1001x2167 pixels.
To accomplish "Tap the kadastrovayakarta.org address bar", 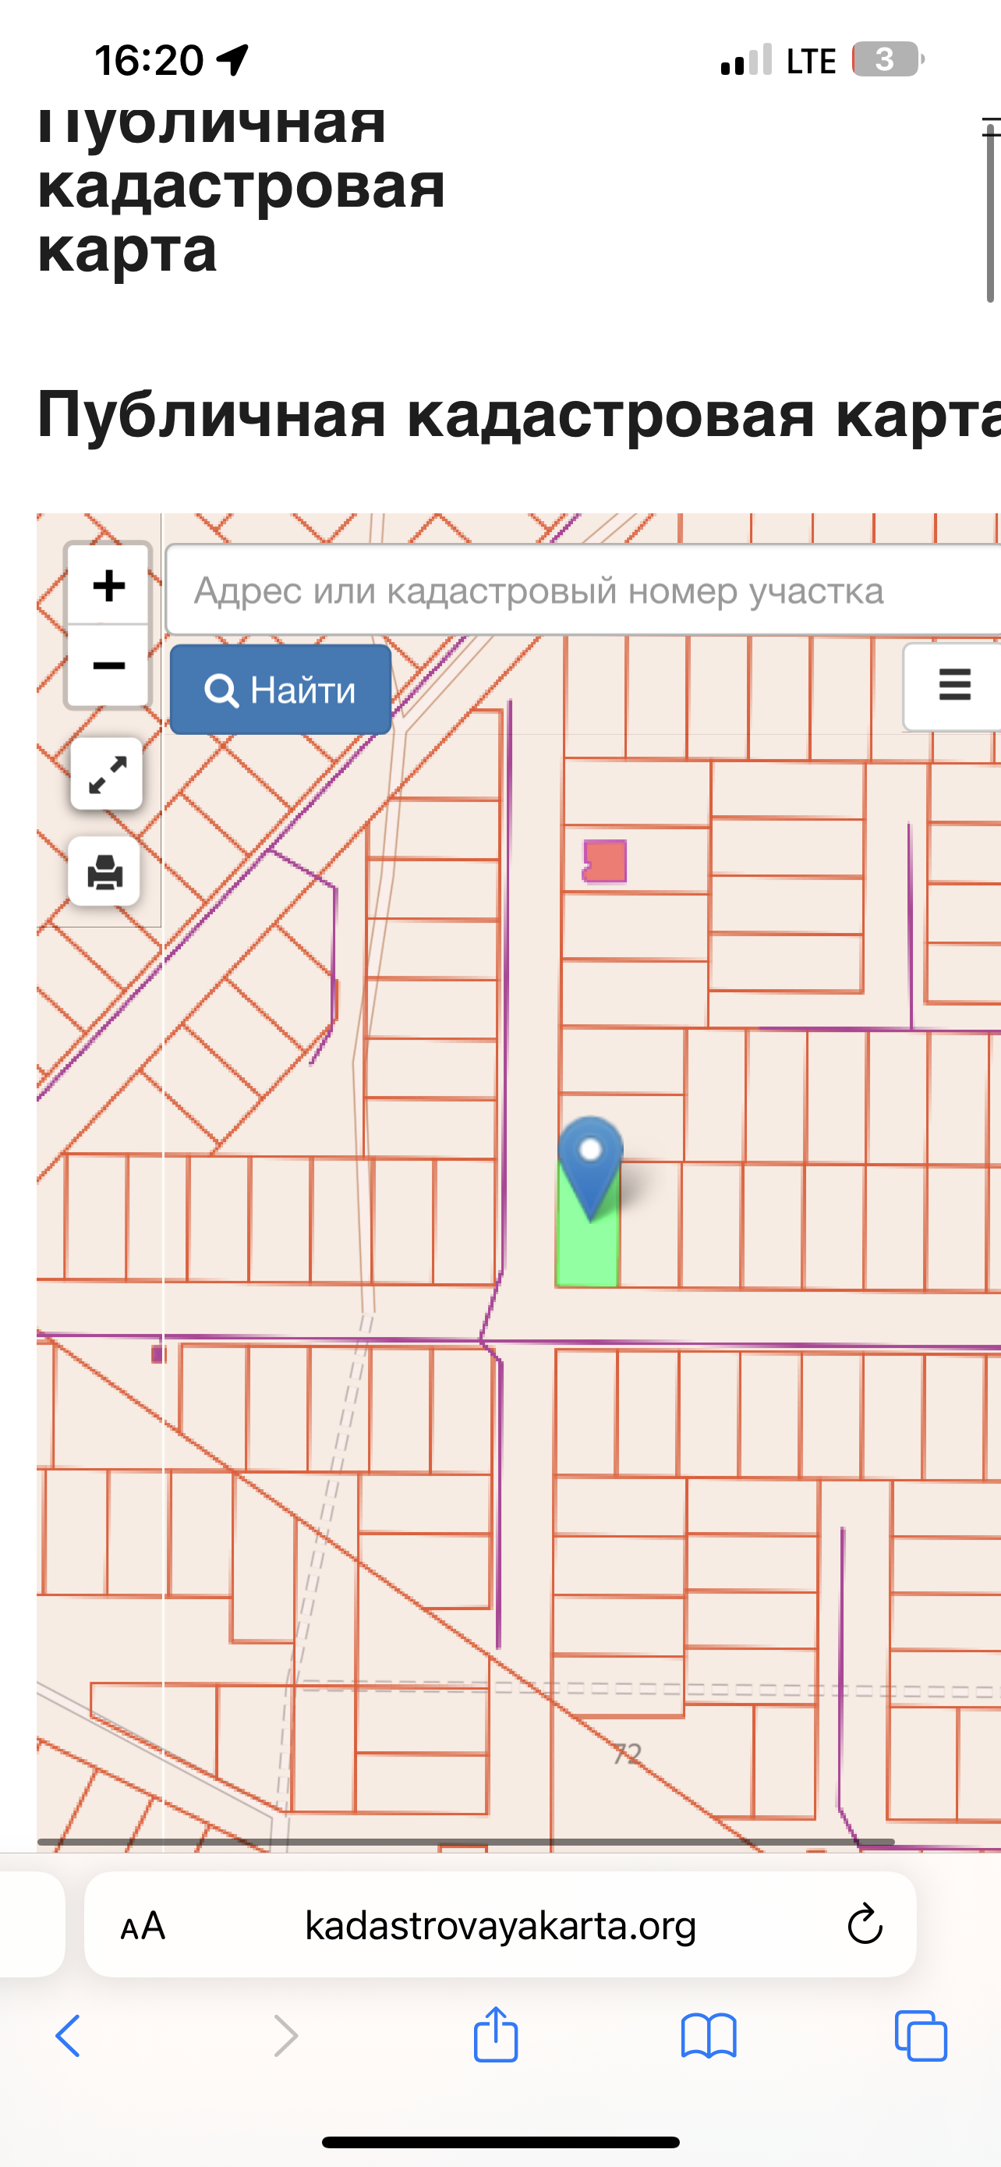I will 500,1925.
